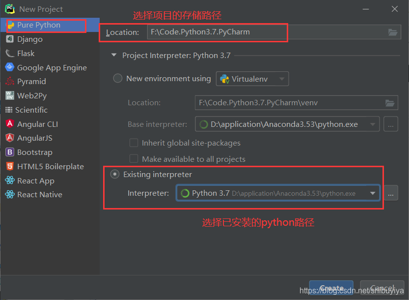
Task: Select the React App icon
Action: point(10,180)
